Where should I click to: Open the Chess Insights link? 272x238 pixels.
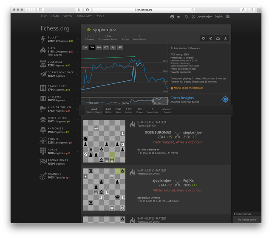pyautogui.click(x=182, y=98)
